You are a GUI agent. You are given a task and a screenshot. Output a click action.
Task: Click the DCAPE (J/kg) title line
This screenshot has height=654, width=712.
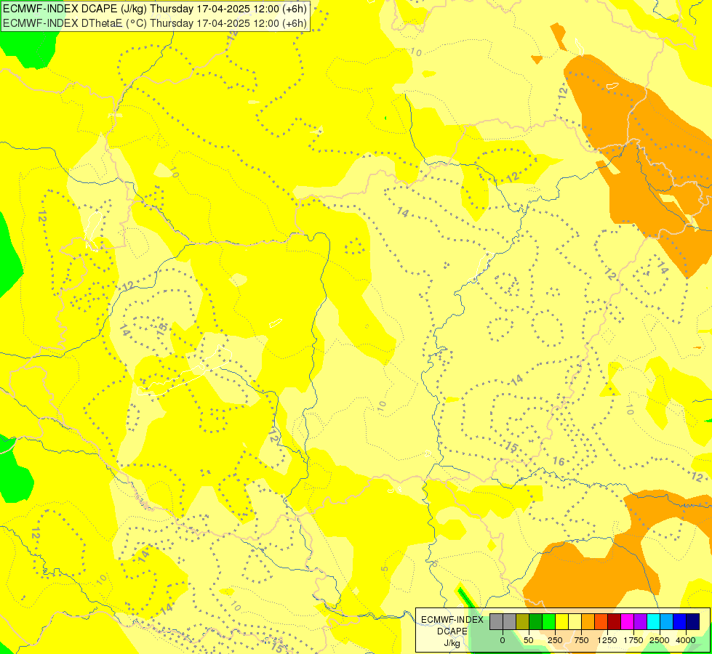pos(155,9)
